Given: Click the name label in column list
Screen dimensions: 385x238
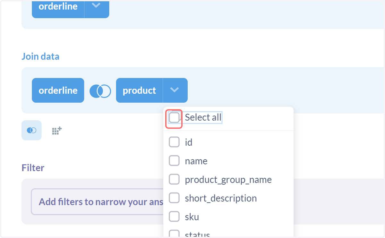Looking at the screenshot, I should 196,161.
